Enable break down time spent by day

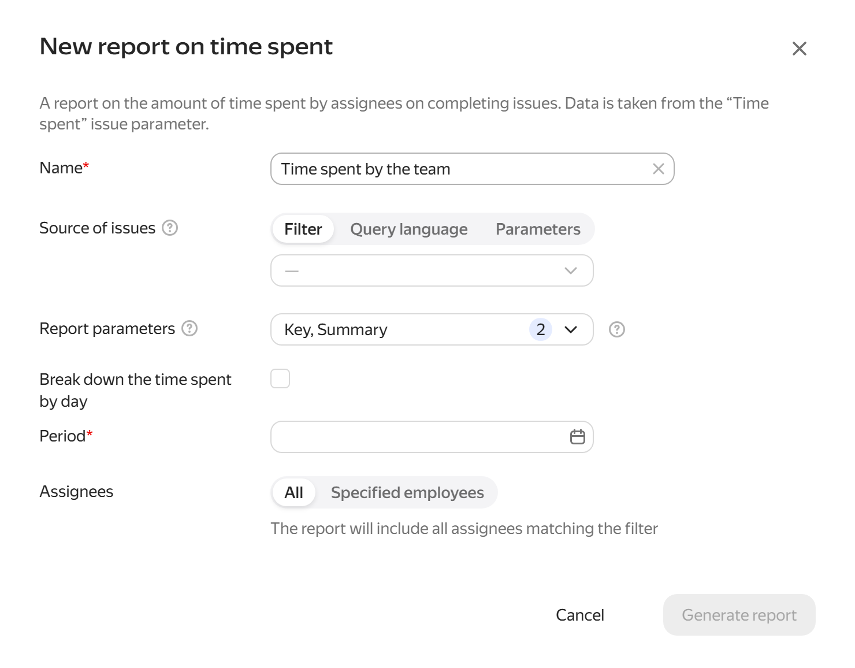coord(280,378)
